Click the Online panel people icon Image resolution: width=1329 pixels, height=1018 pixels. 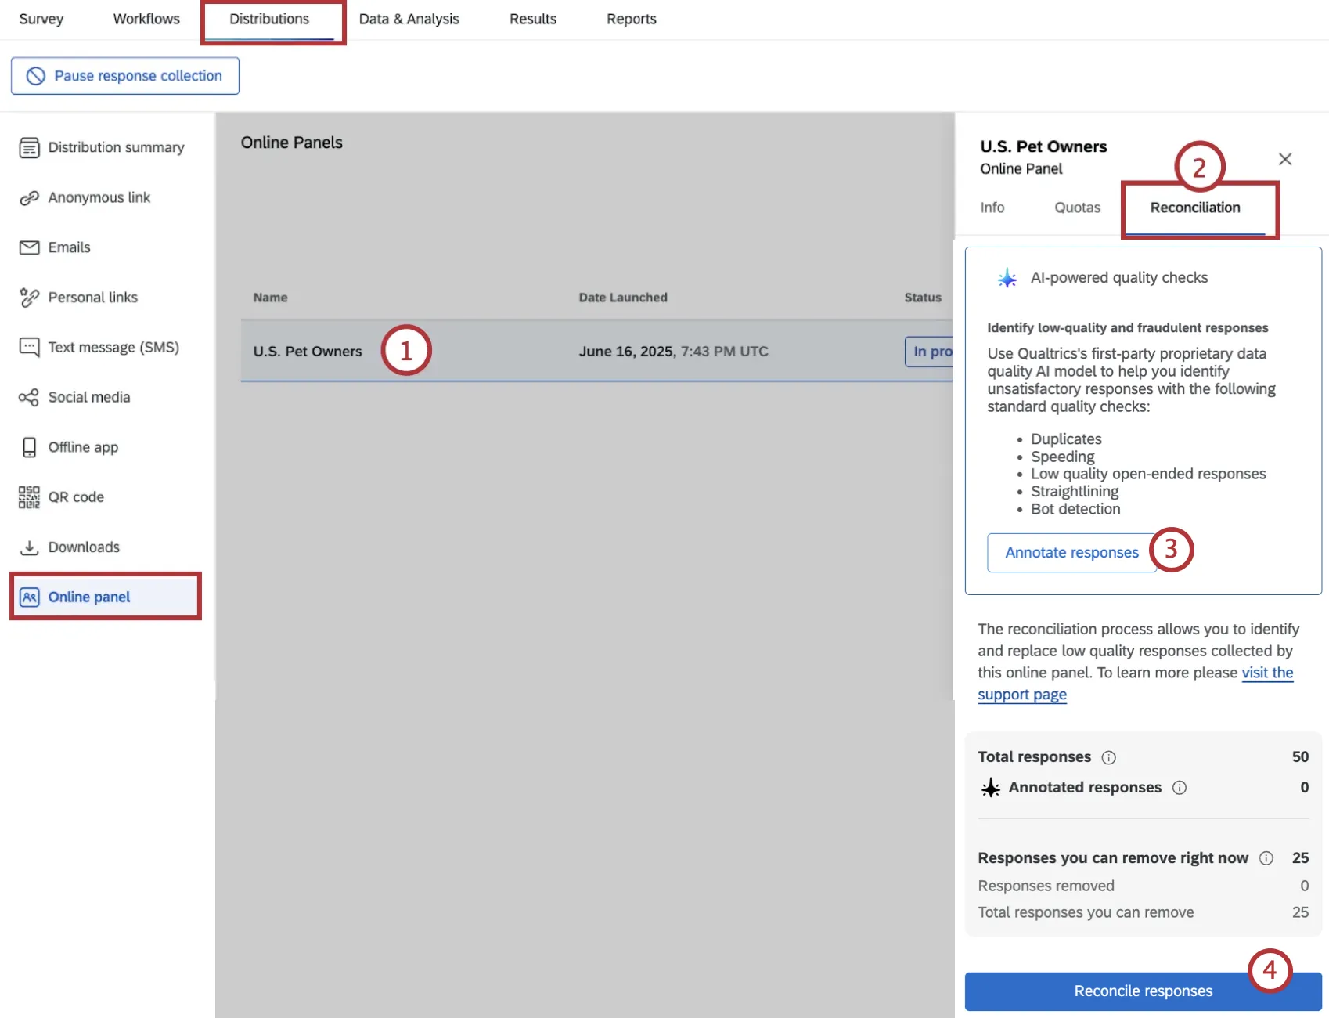click(29, 597)
